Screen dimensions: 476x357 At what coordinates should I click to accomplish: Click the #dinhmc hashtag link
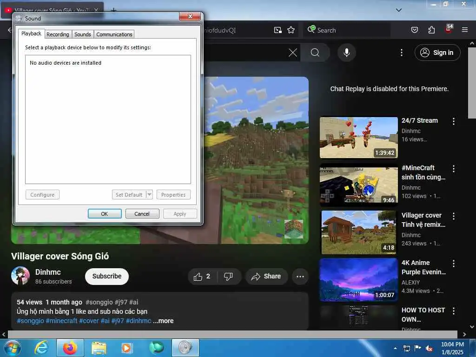139,321
